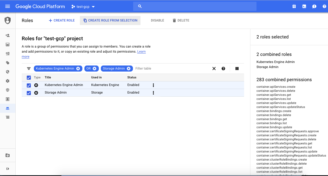
Task: Sort by the Used in column header
Action: (97, 77)
